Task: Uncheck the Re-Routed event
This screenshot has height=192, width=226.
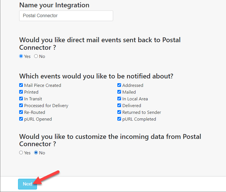Action: tap(21, 112)
